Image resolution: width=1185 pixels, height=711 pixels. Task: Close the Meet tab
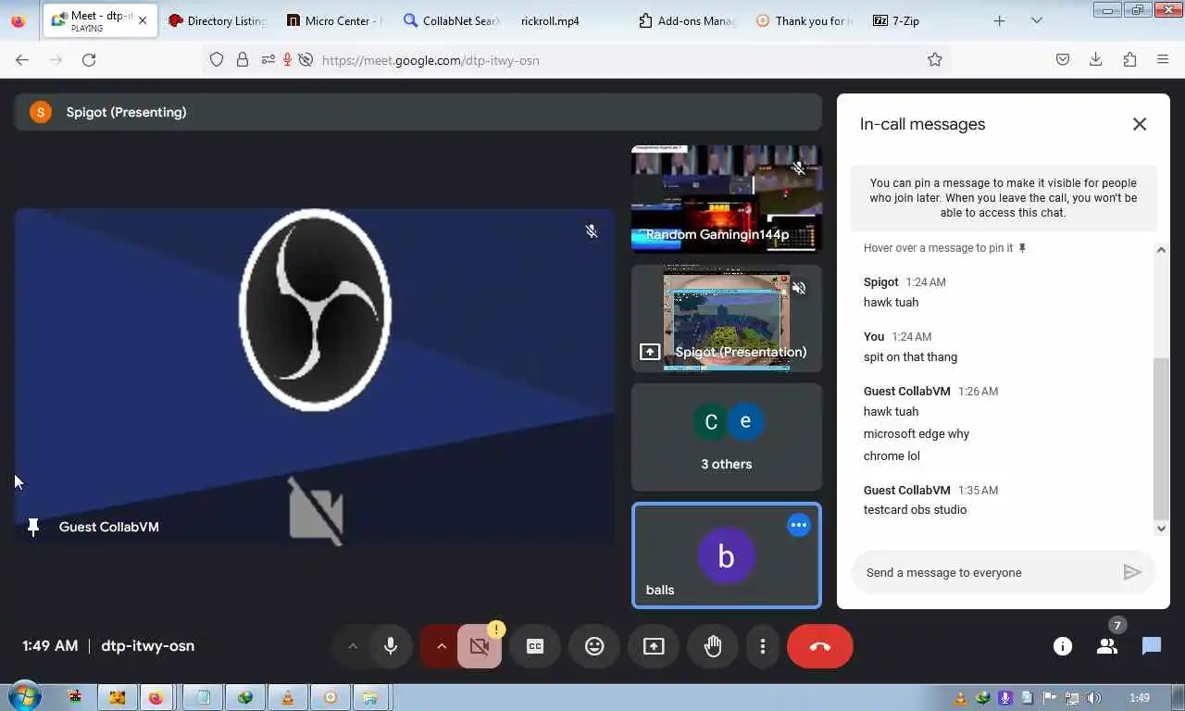(143, 20)
